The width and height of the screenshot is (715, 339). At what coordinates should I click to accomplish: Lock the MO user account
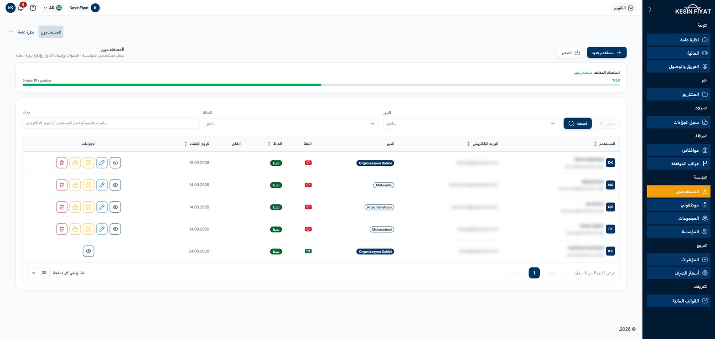(75, 185)
